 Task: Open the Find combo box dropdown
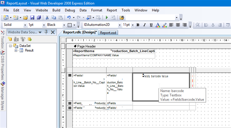coord(176,18)
